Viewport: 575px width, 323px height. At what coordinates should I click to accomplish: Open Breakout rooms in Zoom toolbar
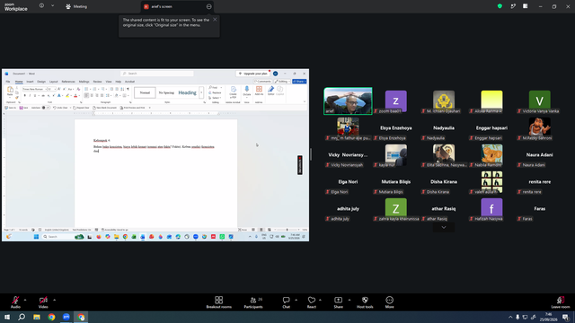(218, 302)
